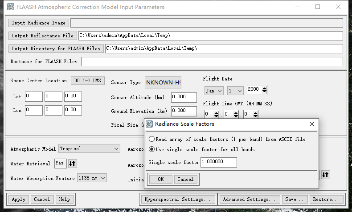Click the Output Reflectance File path field

211,36
